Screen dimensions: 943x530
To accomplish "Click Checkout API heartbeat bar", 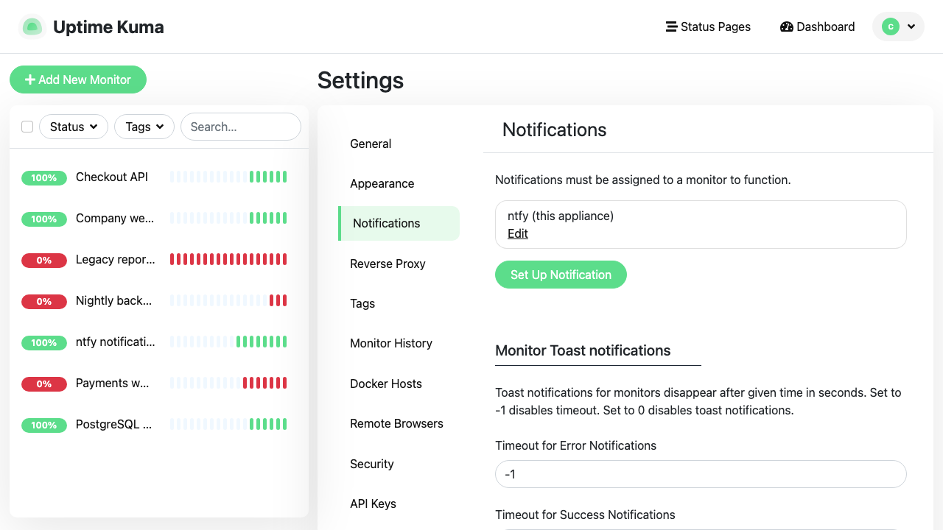I will [228, 177].
